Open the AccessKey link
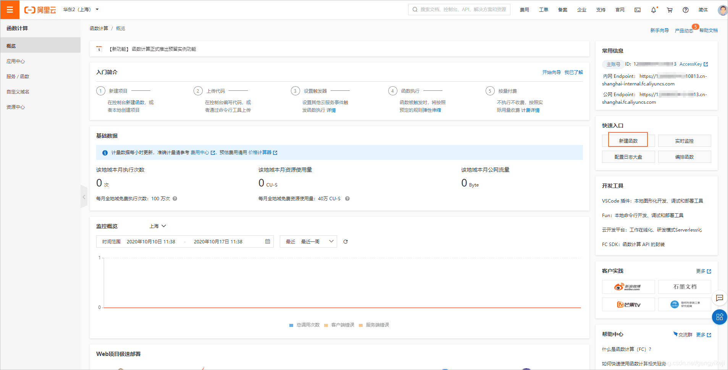 coord(694,64)
